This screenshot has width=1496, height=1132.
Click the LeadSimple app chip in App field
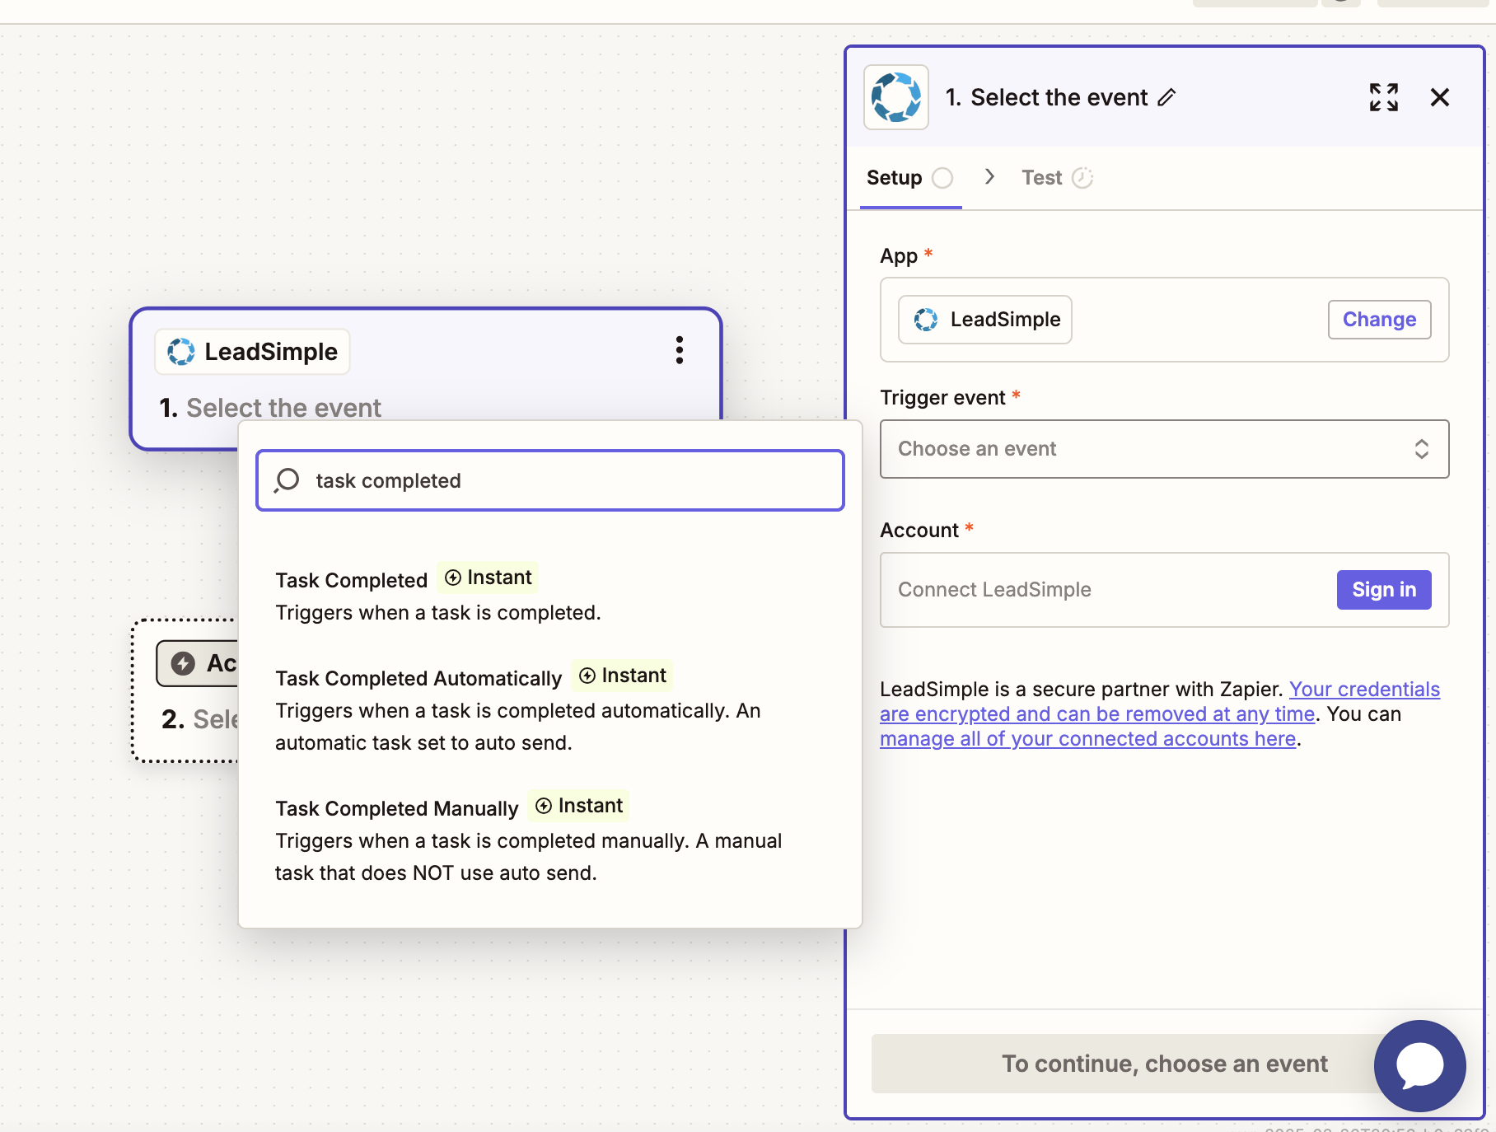[x=984, y=320]
